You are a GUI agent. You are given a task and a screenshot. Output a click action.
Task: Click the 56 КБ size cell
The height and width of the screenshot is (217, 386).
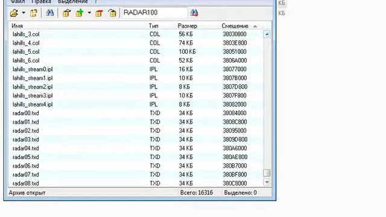(186, 34)
